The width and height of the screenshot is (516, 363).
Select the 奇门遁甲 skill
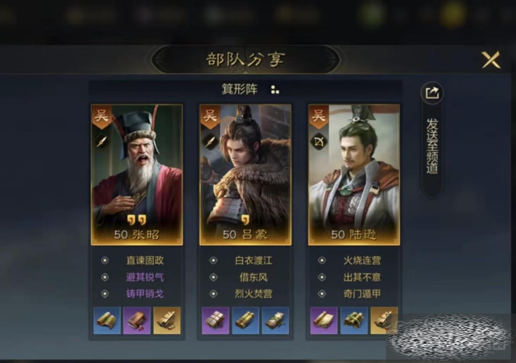[x=362, y=294]
